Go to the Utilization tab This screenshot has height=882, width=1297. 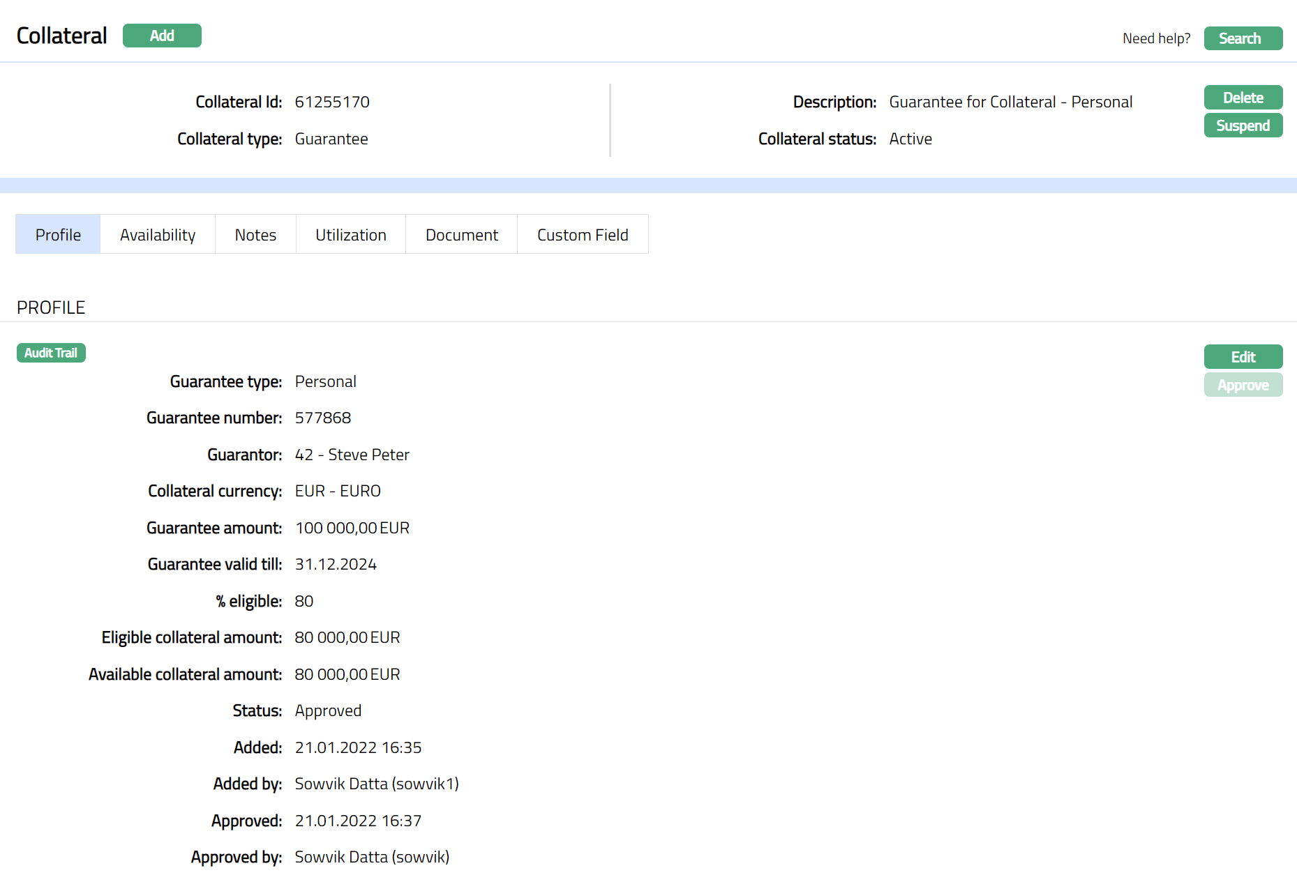[x=350, y=235]
